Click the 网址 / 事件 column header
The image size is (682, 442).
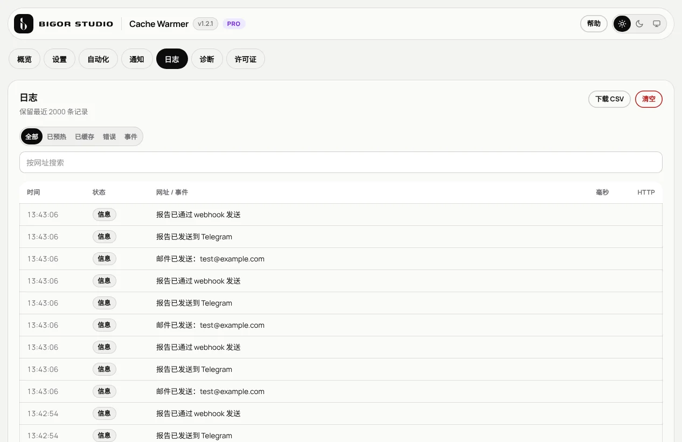(x=172, y=192)
